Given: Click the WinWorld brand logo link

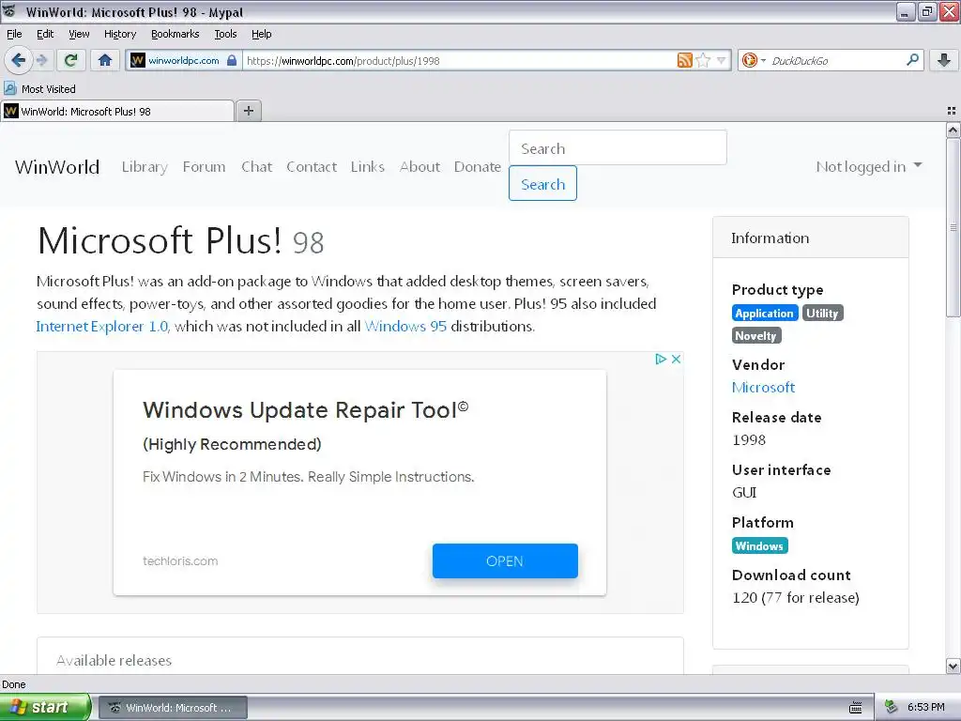Looking at the screenshot, I should point(57,167).
